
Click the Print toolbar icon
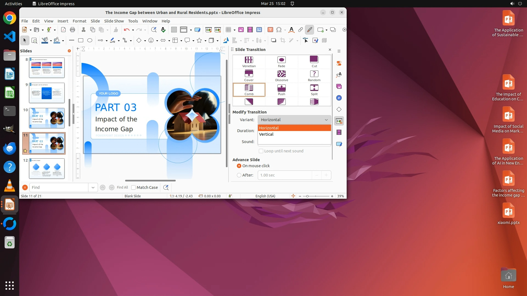tap(72, 30)
